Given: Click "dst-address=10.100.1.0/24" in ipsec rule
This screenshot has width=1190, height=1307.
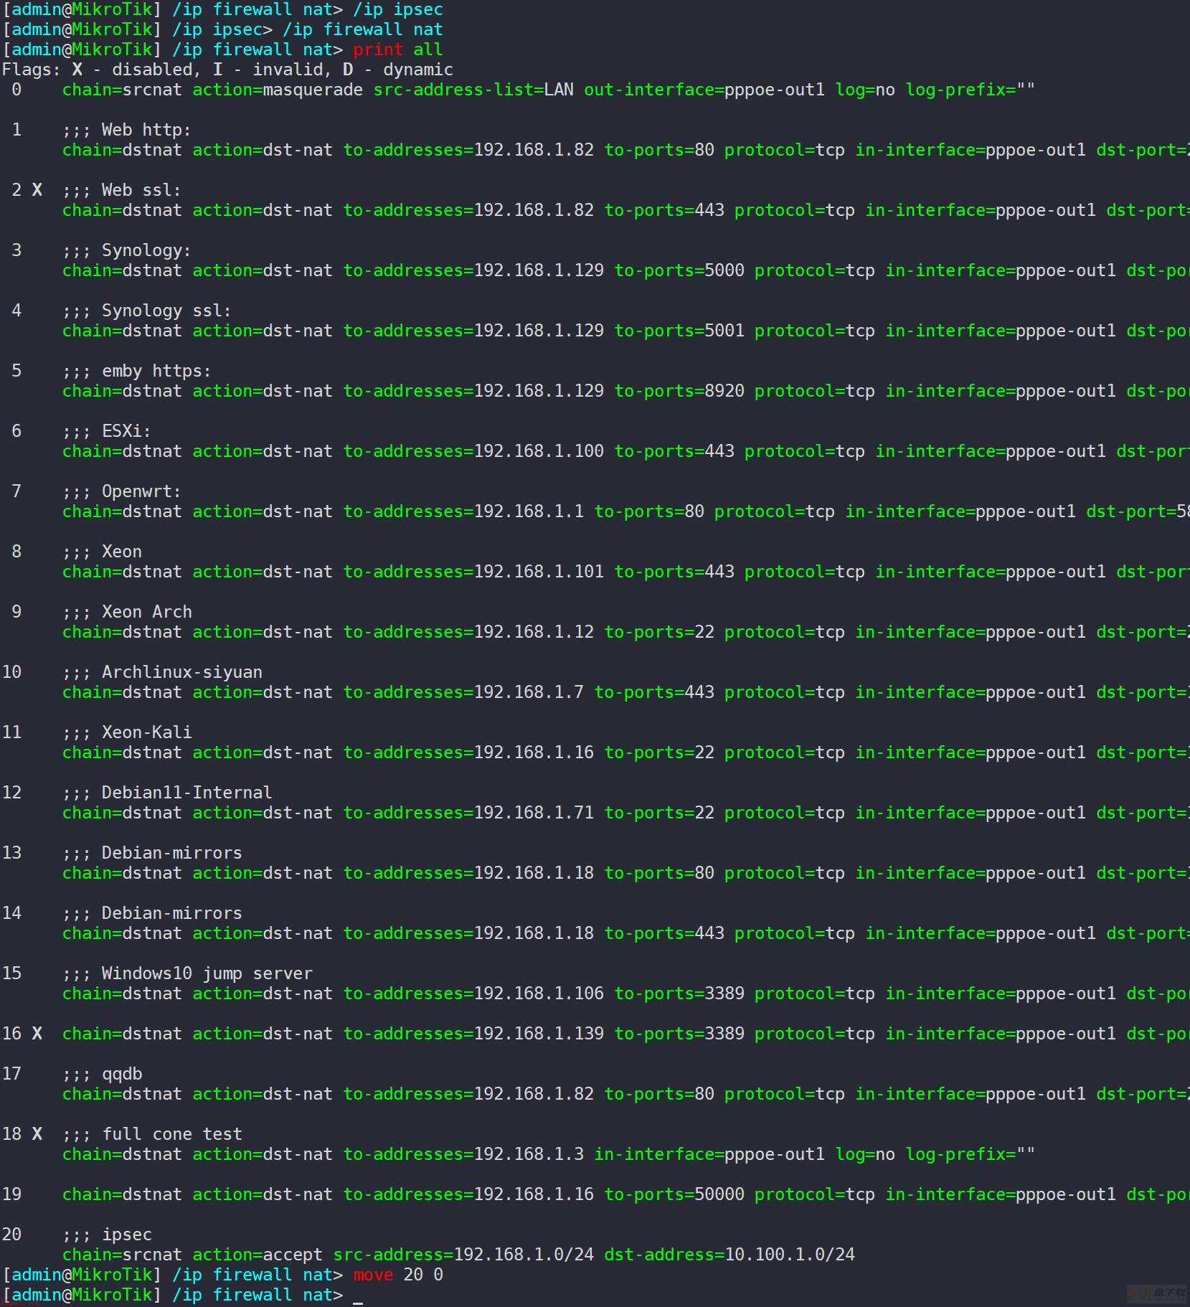Looking at the screenshot, I should [729, 1255].
